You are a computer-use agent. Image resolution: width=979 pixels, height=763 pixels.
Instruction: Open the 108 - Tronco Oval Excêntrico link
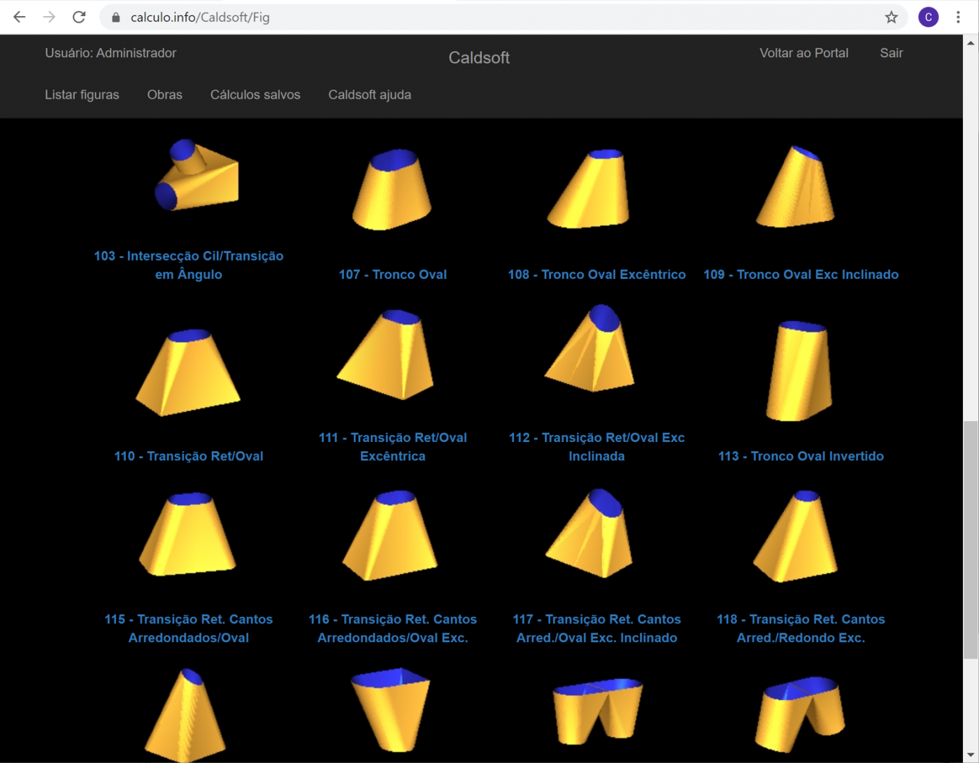(x=596, y=274)
